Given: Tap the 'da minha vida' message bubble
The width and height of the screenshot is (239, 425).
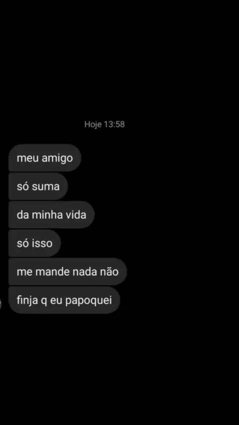Looking at the screenshot, I should (x=52, y=214).
